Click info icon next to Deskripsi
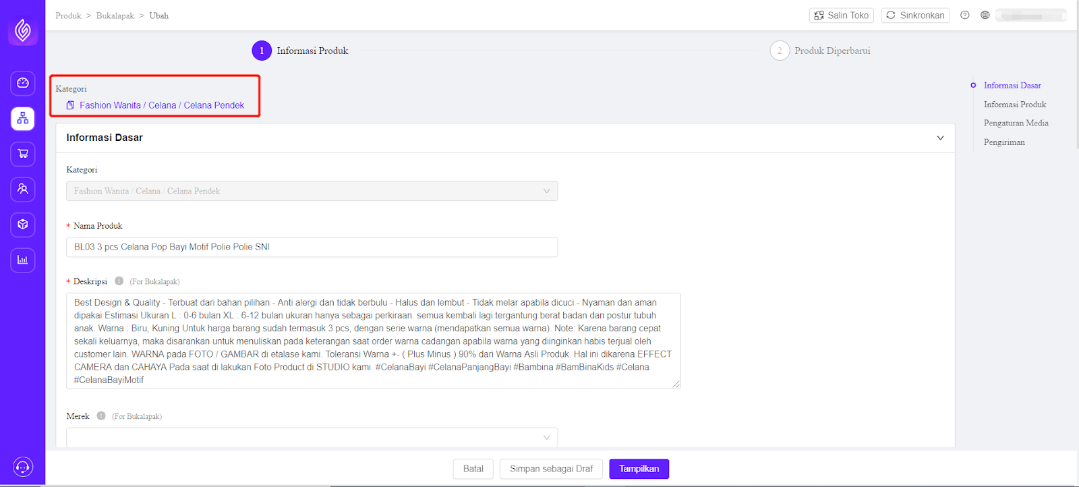The image size is (1079, 487). [119, 281]
